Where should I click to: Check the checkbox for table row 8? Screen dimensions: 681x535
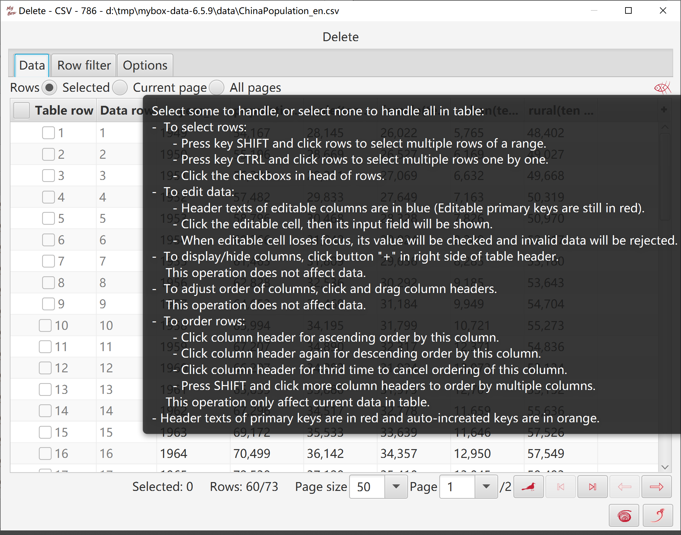click(x=48, y=283)
